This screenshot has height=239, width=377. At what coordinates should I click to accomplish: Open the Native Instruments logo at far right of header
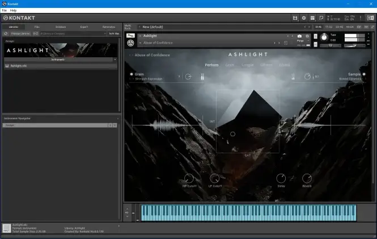(370, 18)
